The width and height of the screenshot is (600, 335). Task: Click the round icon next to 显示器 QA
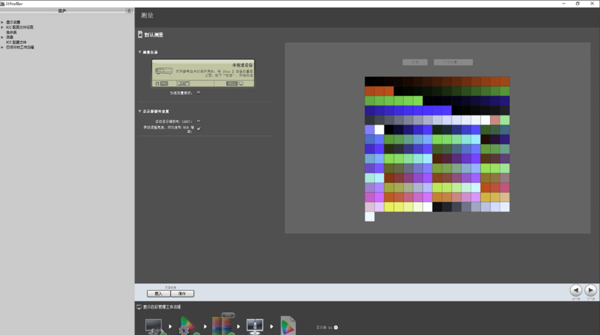click(x=336, y=327)
